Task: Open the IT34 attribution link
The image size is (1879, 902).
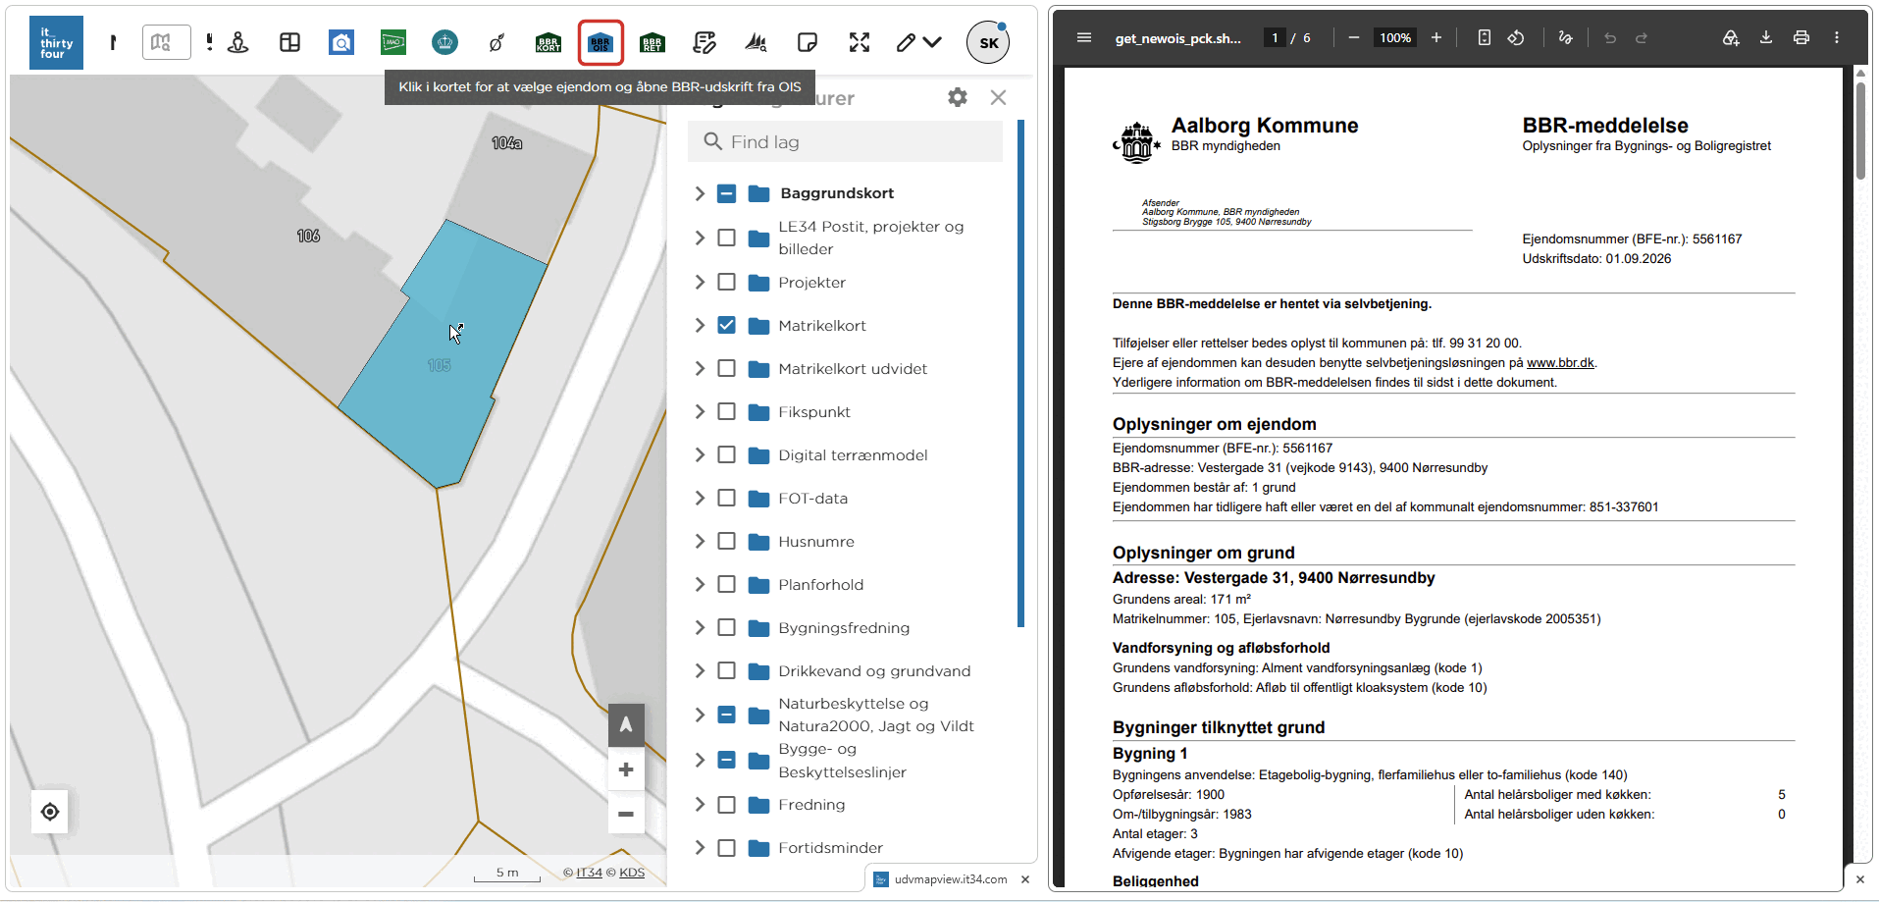Action: pyautogui.click(x=589, y=873)
